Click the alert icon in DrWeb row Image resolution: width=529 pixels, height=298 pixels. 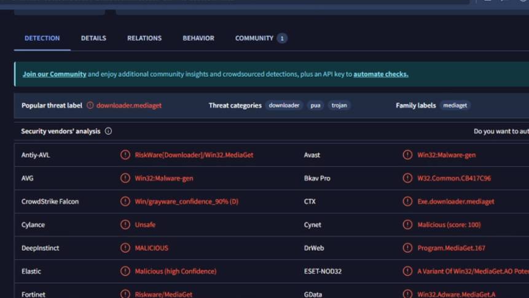pyautogui.click(x=407, y=248)
